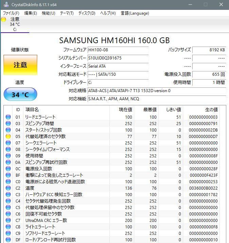Click raw value 0036000B0022 in 温度 row
229x243 pixels.
point(203,188)
